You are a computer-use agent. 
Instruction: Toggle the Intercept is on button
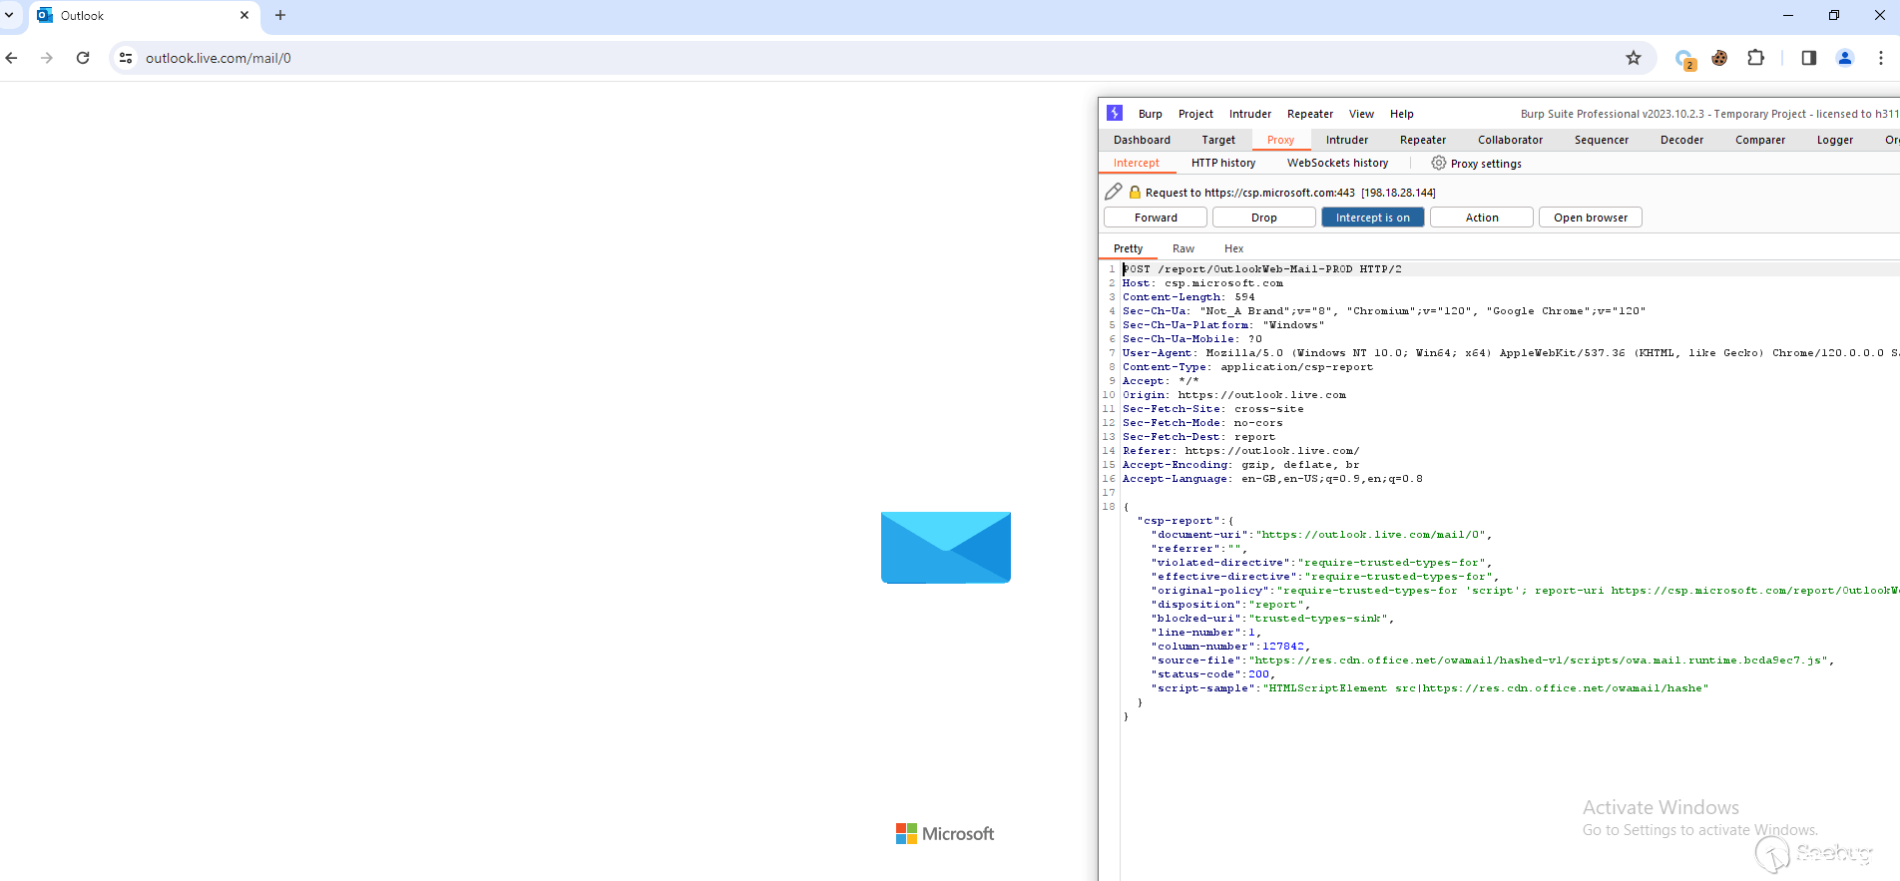tap(1373, 218)
